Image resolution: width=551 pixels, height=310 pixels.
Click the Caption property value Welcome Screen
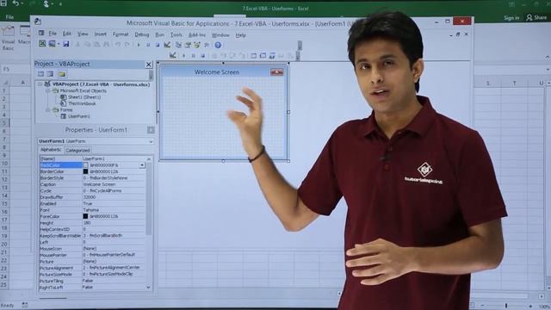point(99,184)
